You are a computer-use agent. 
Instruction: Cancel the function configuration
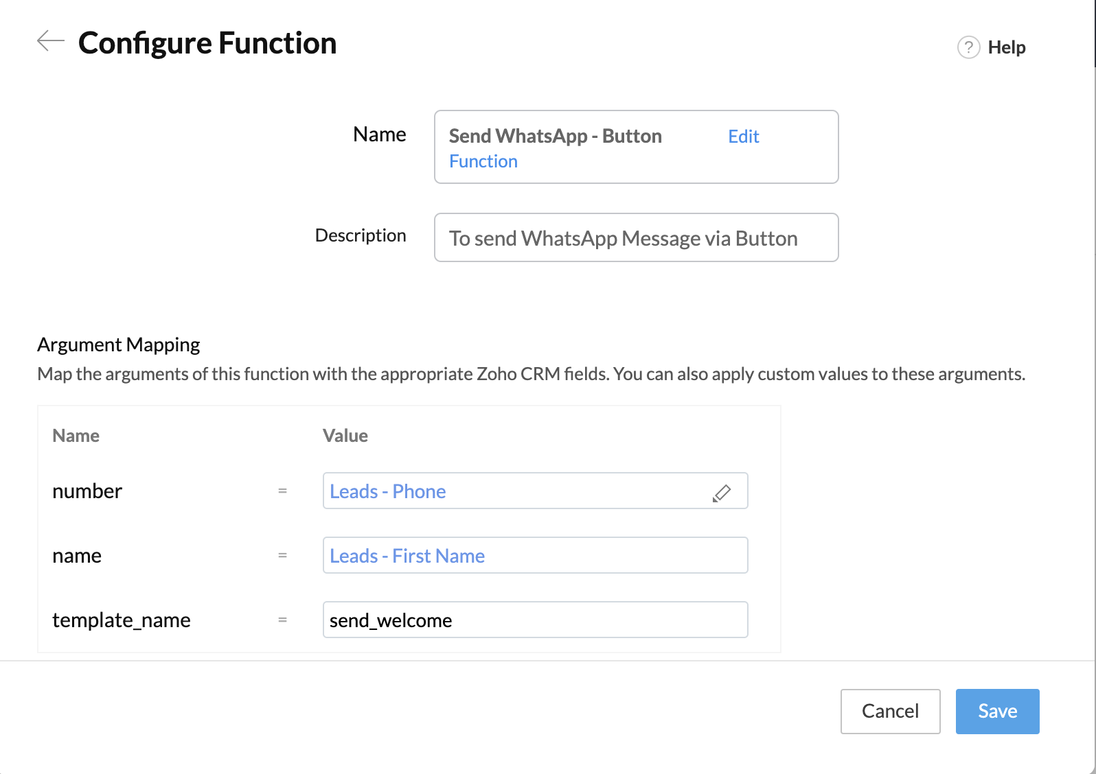pos(890,711)
